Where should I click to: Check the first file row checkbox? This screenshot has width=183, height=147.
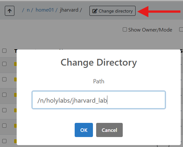tap(4, 64)
